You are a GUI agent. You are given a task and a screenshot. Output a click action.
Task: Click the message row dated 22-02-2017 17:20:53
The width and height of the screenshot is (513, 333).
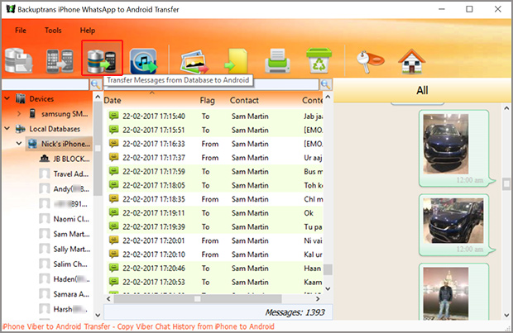pos(214,282)
